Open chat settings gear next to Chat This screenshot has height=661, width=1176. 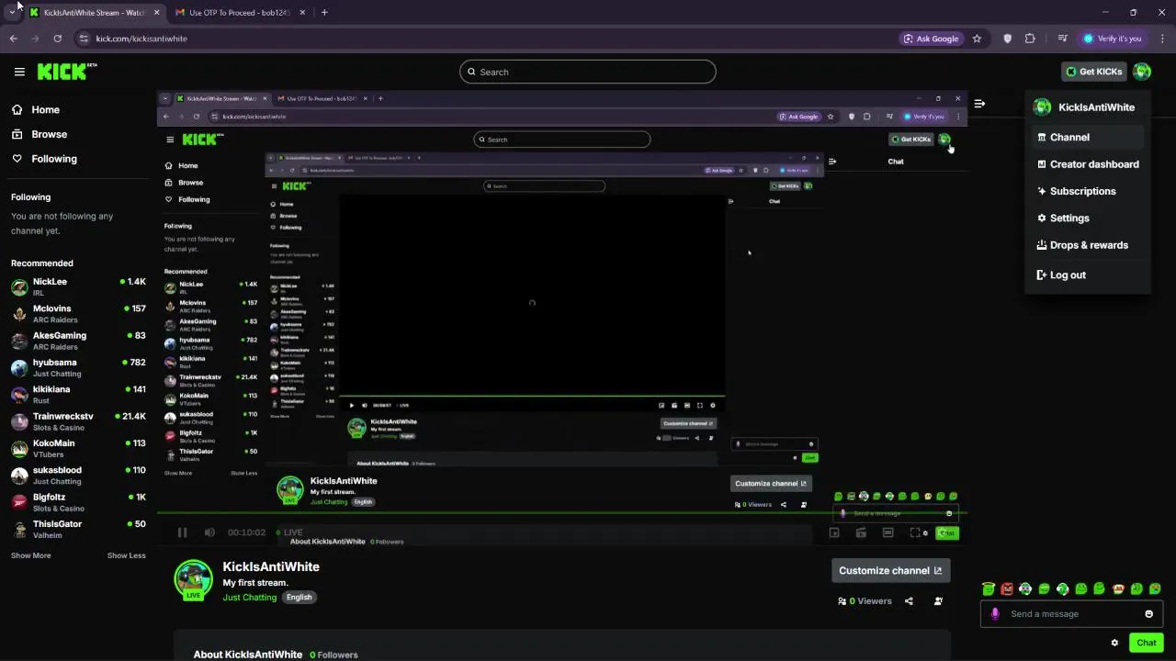pyautogui.click(x=1114, y=643)
